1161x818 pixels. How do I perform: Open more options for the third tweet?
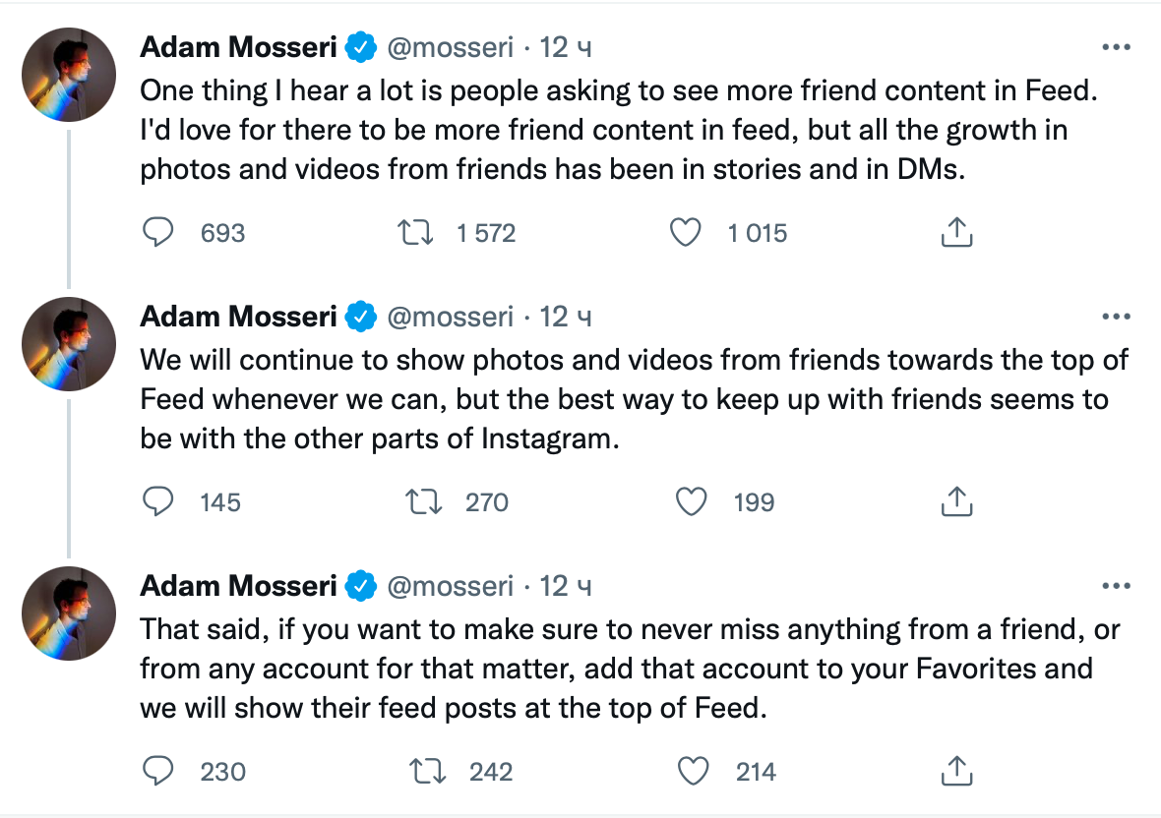(x=1116, y=587)
